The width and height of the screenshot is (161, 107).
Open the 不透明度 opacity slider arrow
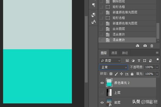tap(157, 67)
